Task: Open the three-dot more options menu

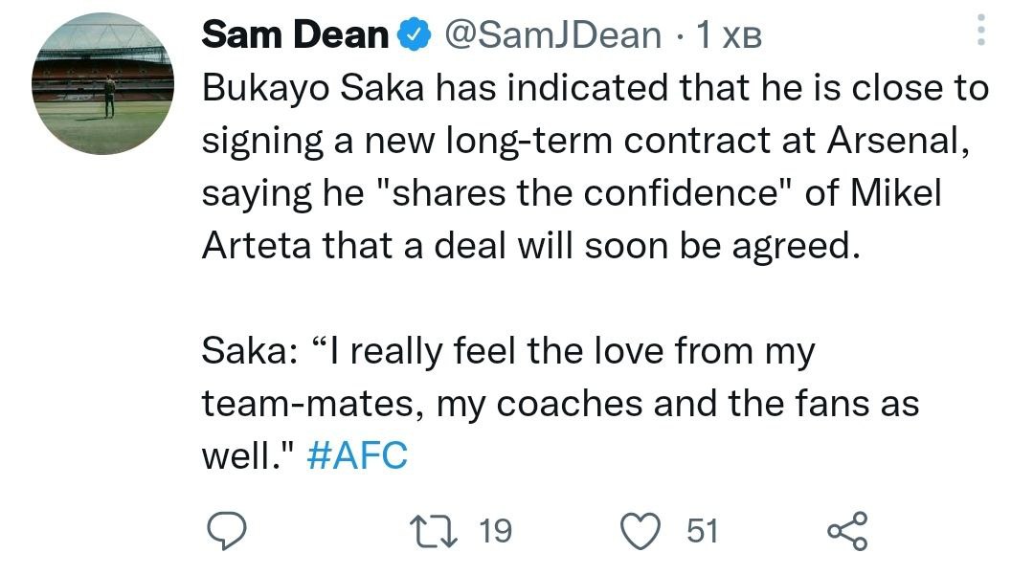Action: click(978, 34)
